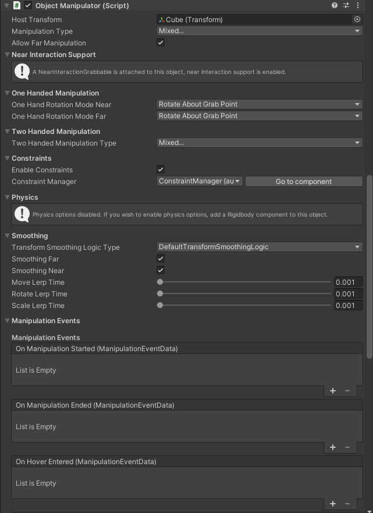Viewport: 373px width, 513px height.
Task: Toggle the Smoothing Far checkbox
Action: 160,259
